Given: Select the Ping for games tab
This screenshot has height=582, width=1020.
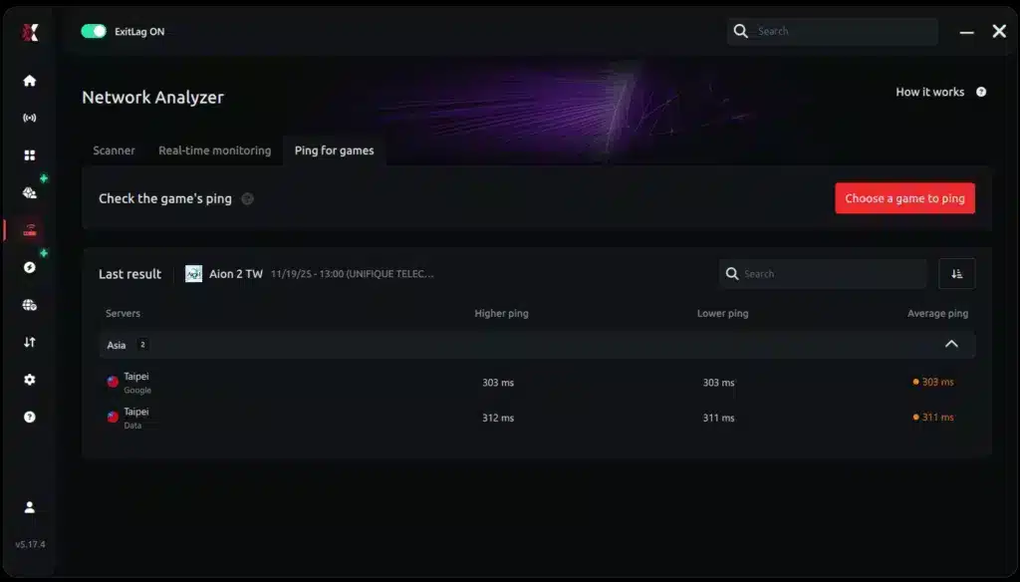Looking at the screenshot, I should coord(335,150).
